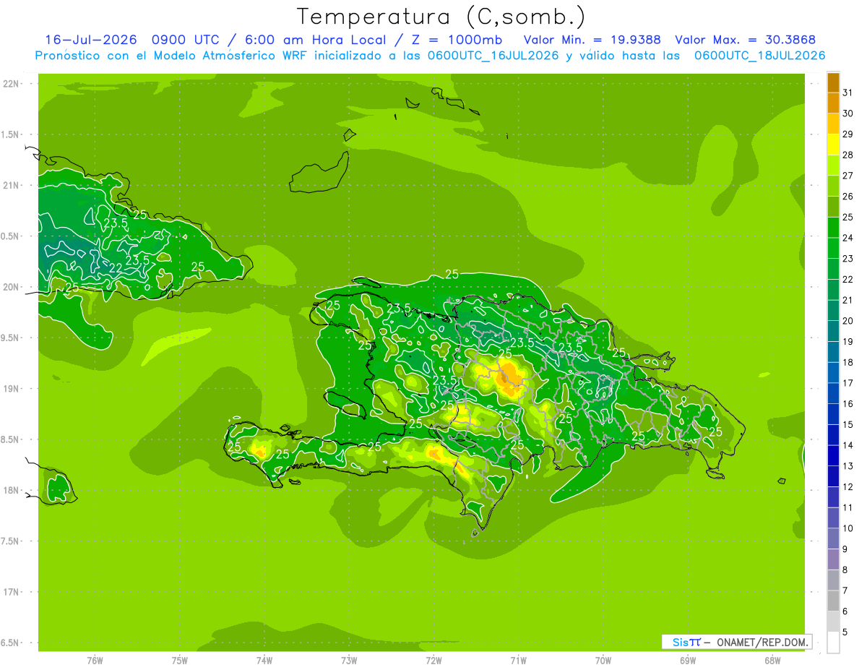Click the '22' contour label over Cuba
The width and height of the screenshot is (867, 670).
pyautogui.click(x=115, y=268)
